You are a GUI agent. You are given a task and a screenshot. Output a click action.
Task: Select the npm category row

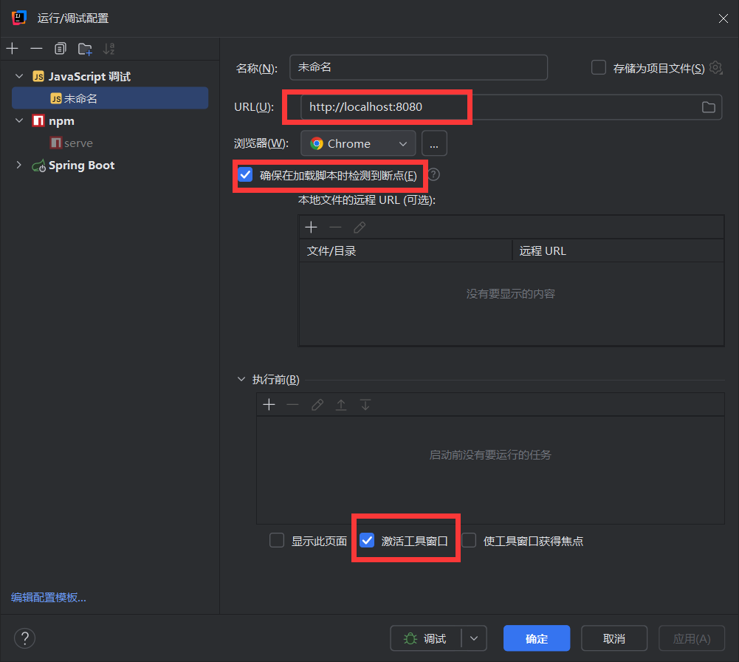[x=110, y=120]
